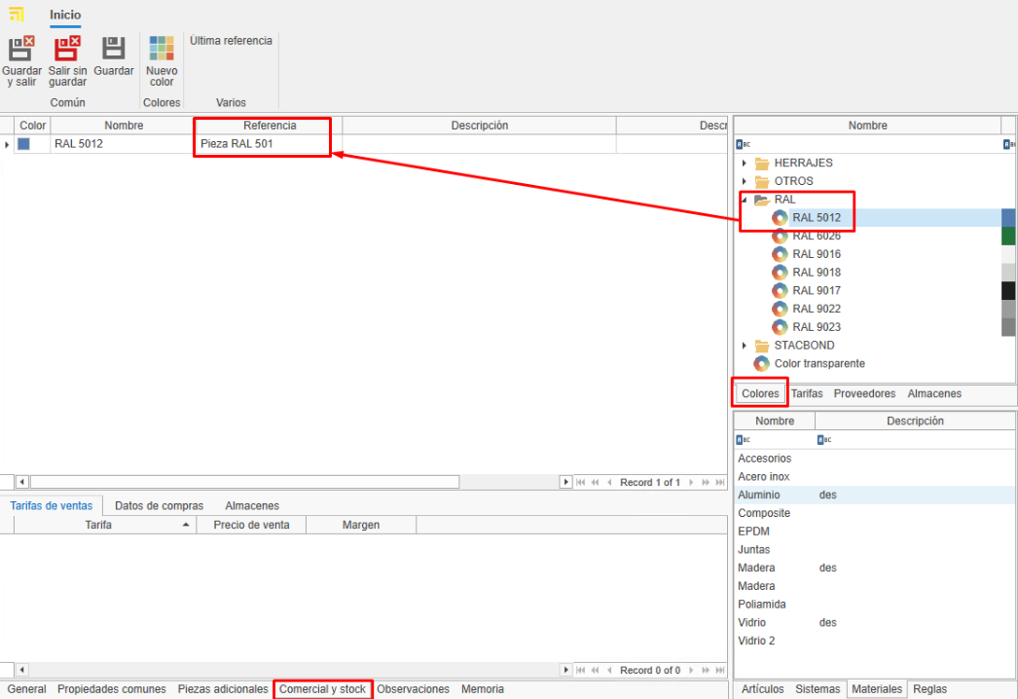Select the Poliamida material row
This screenshot has height=699, width=1018.
pyautogui.click(x=875, y=605)
